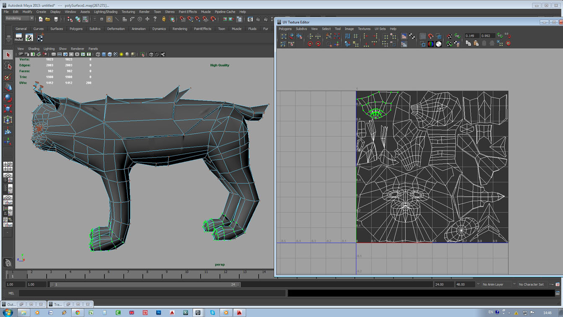The image size is (563, 317).
Task: Click the save scene disk icon
Action: (x=56, y=19)
